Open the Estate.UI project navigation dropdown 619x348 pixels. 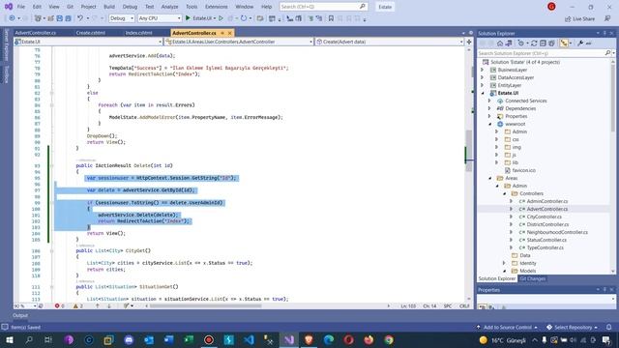coord(88,42)
